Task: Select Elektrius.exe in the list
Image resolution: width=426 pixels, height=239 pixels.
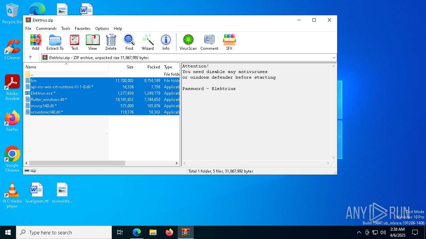Action: click(102, 93)
